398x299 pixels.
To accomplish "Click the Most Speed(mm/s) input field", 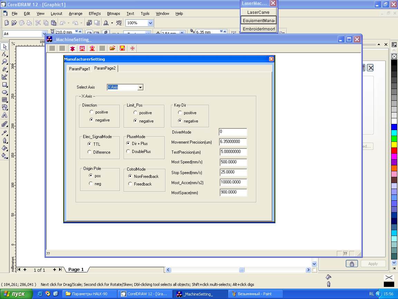I will 233,162.
